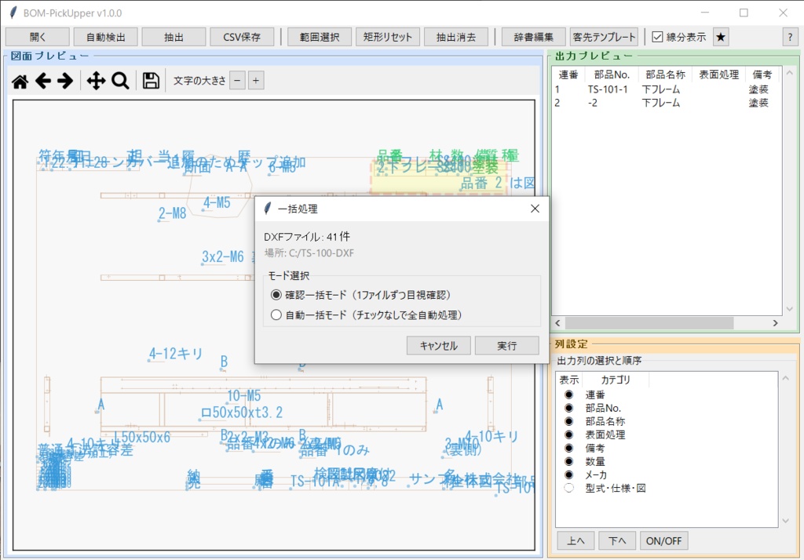Select 確認一括モード radio button

point(276,295)
